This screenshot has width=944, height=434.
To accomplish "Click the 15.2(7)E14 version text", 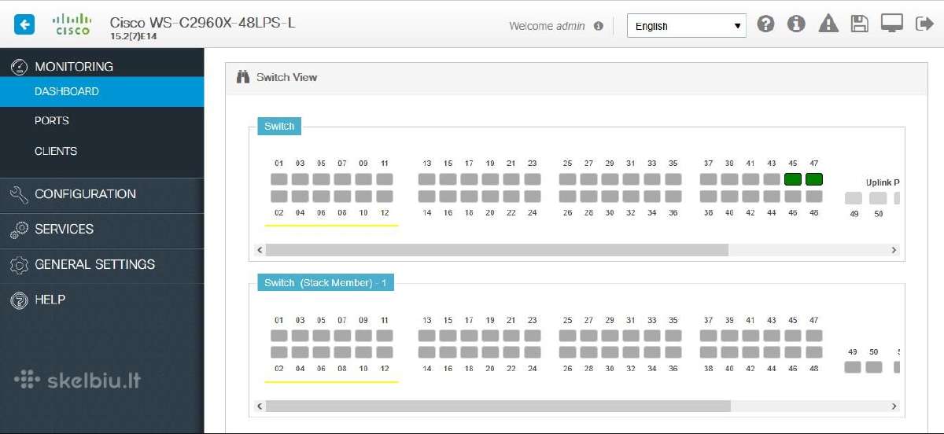I will click(132, 36).
